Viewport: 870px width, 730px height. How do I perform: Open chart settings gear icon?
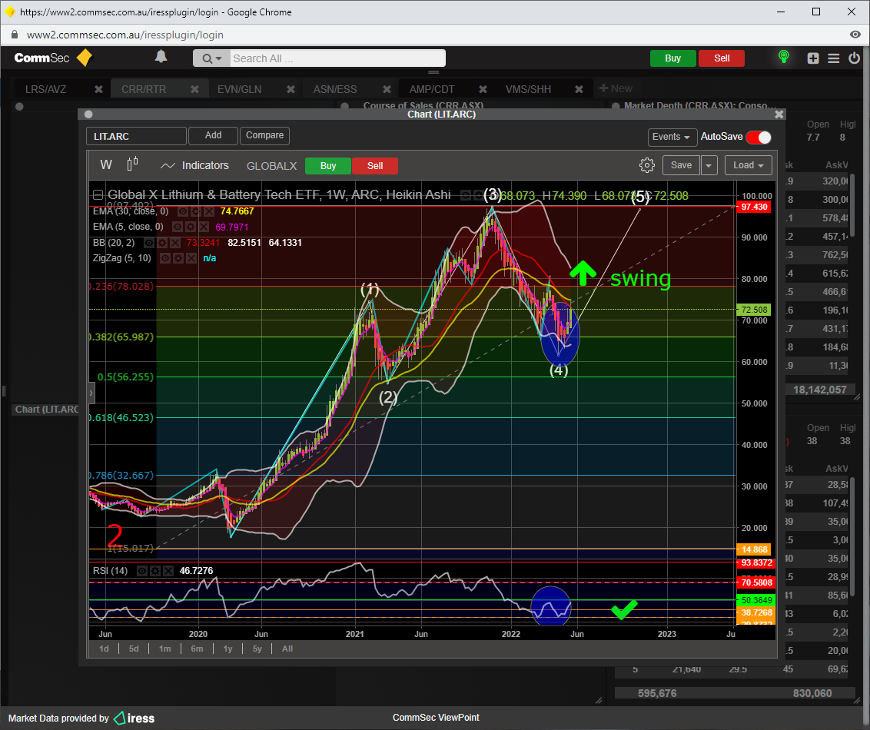point(646,165)
